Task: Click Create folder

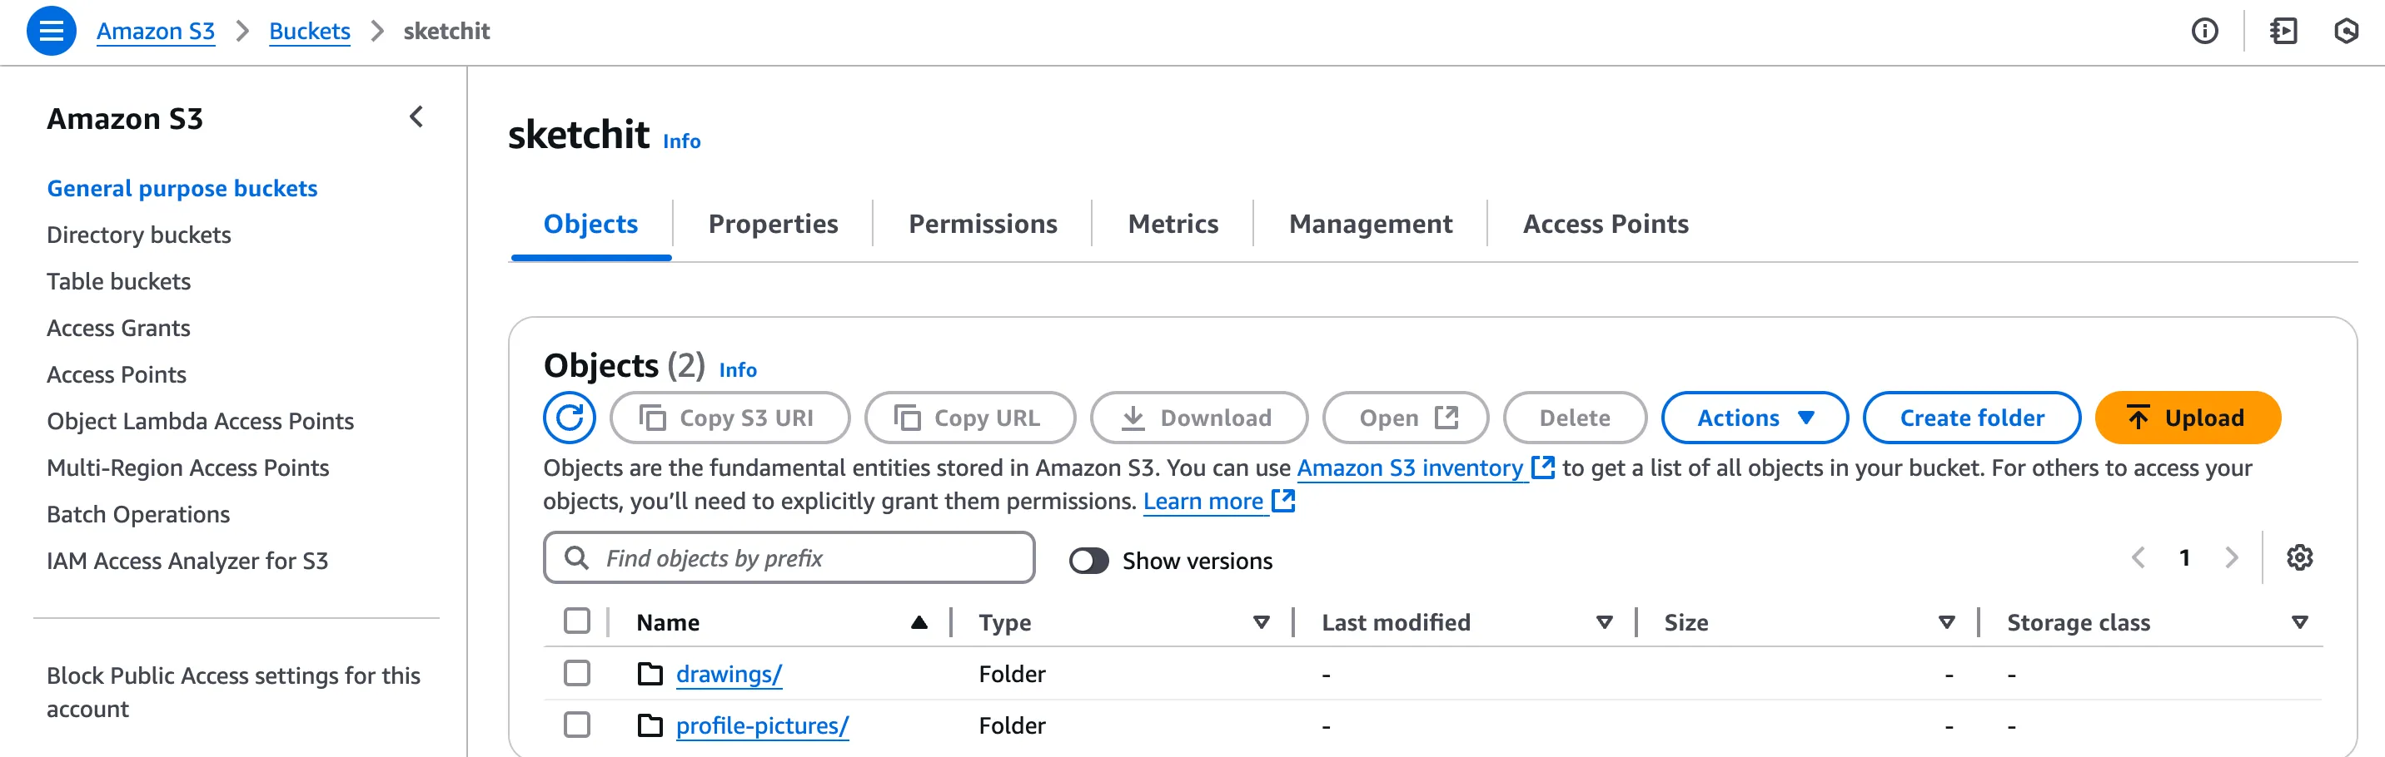Action: [1971, 418]
